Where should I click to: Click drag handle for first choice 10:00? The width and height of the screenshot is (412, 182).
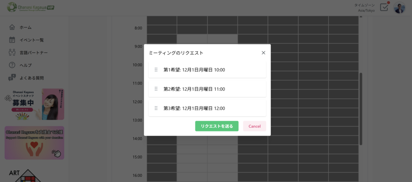click(x=156, y=70)
